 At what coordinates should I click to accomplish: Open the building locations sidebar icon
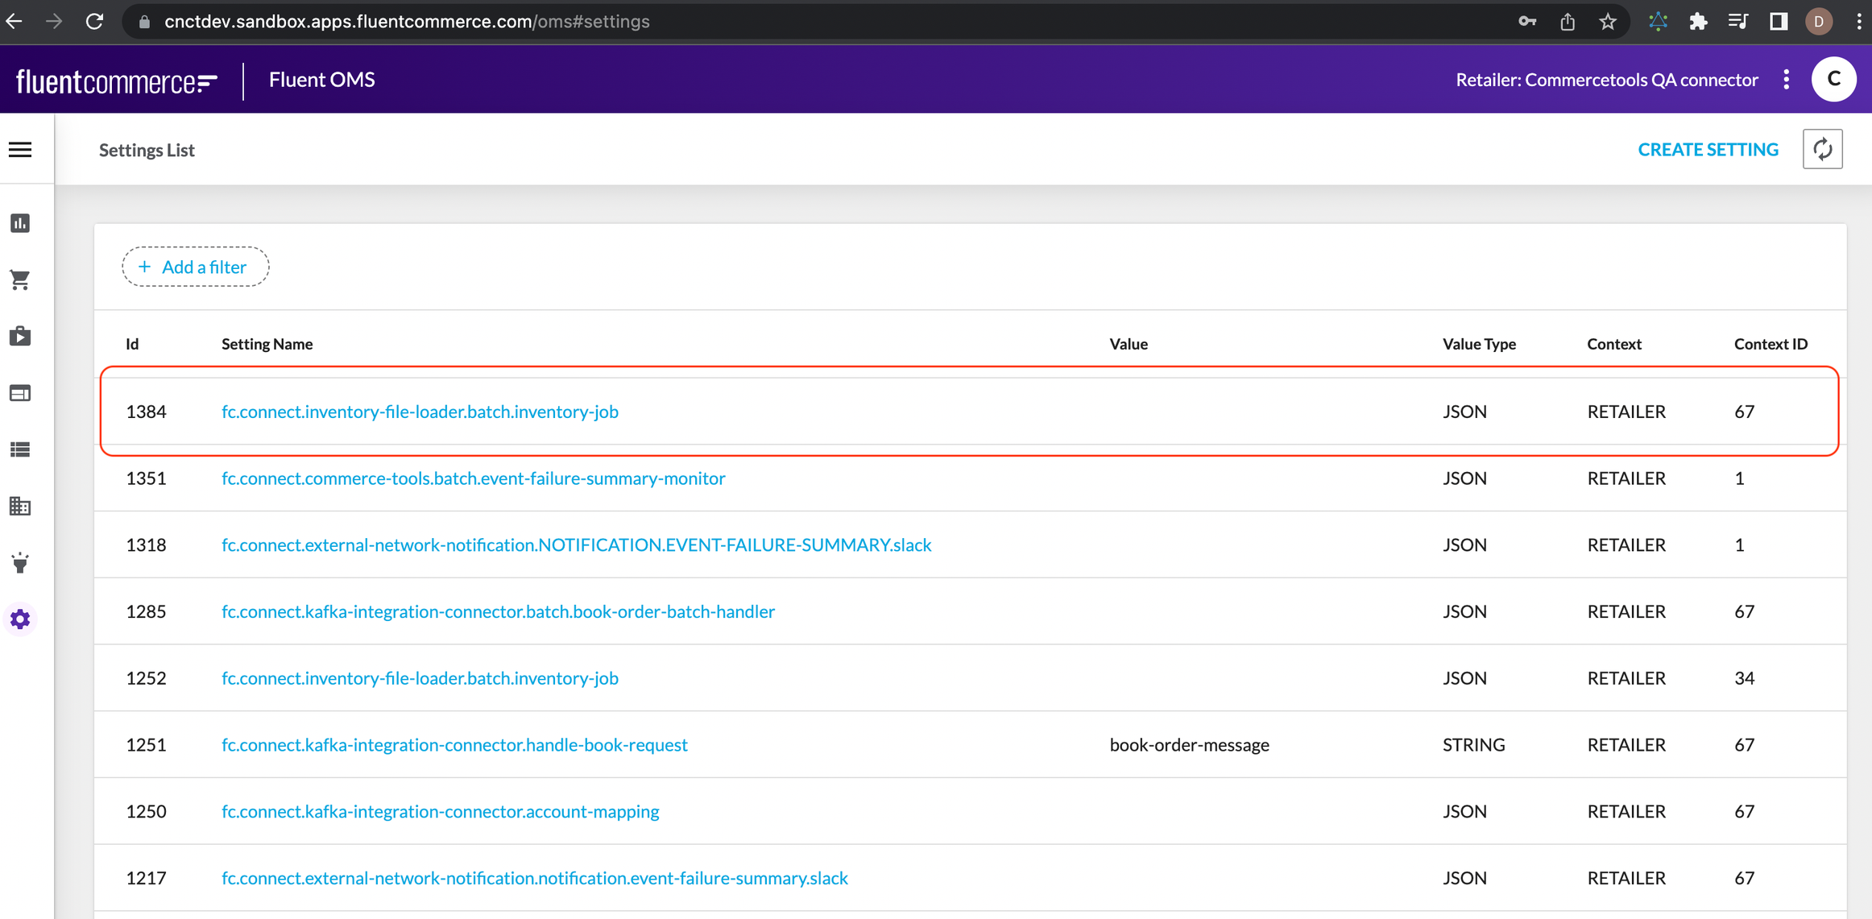pyautogui.click(x=20, y=506)
